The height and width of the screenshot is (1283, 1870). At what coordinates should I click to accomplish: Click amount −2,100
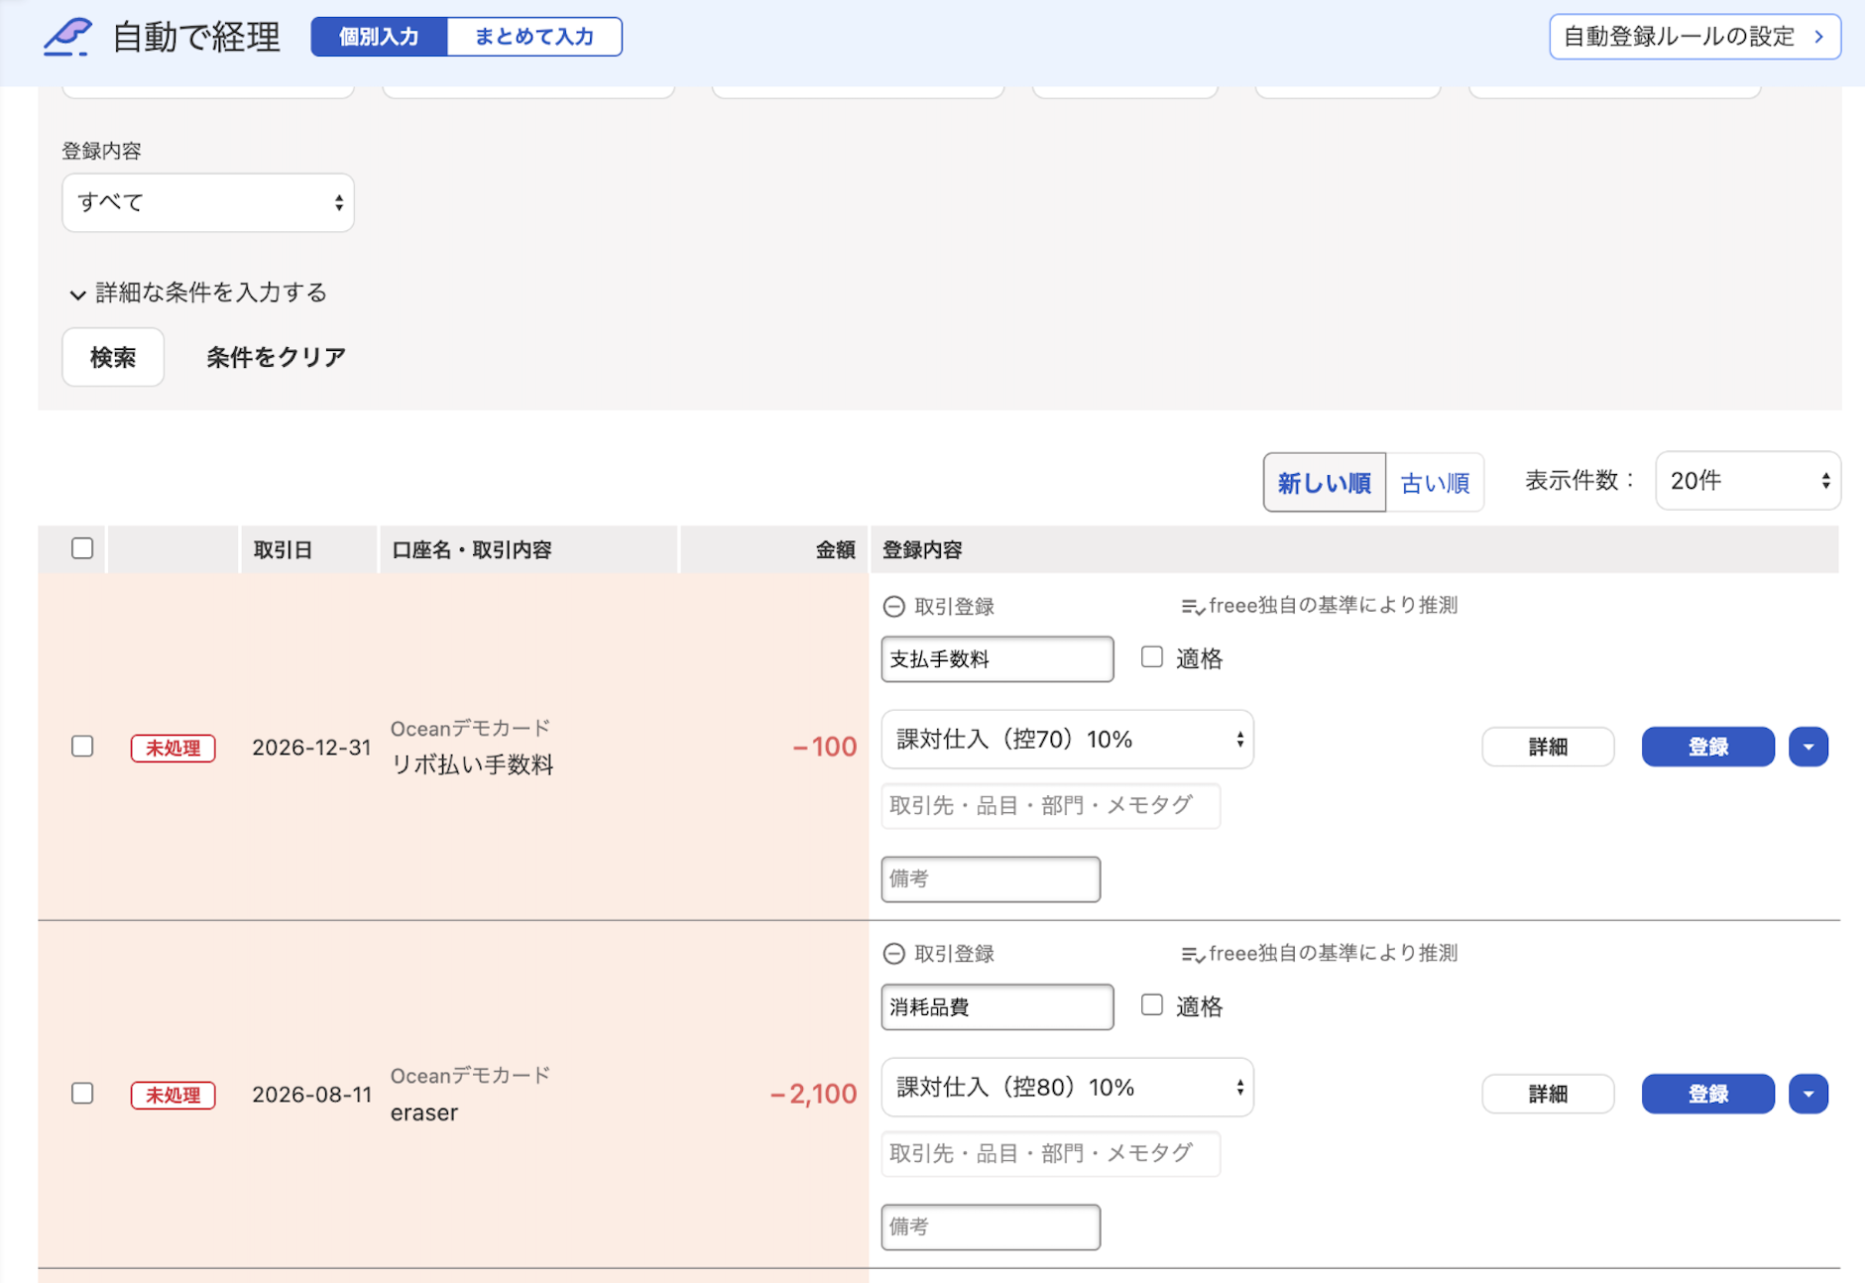813,1094
